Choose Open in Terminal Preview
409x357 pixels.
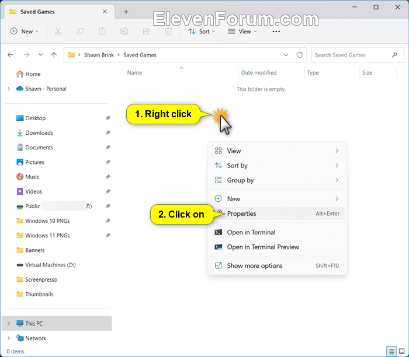click(x=277, y=247)
